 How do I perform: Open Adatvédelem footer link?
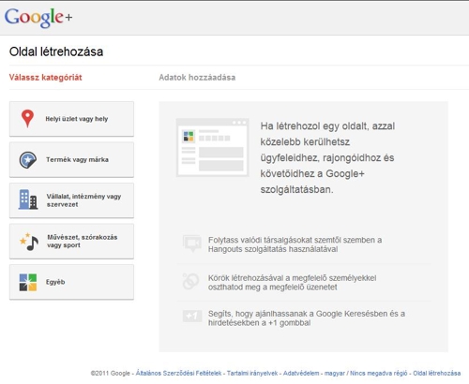click(x=301, y=373)
